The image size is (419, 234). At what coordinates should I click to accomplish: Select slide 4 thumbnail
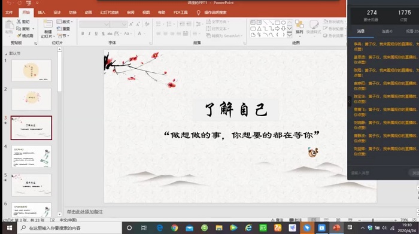tap(31, 157)
